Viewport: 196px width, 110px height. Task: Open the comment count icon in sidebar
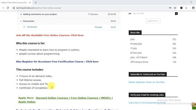[x=176, y=13]
